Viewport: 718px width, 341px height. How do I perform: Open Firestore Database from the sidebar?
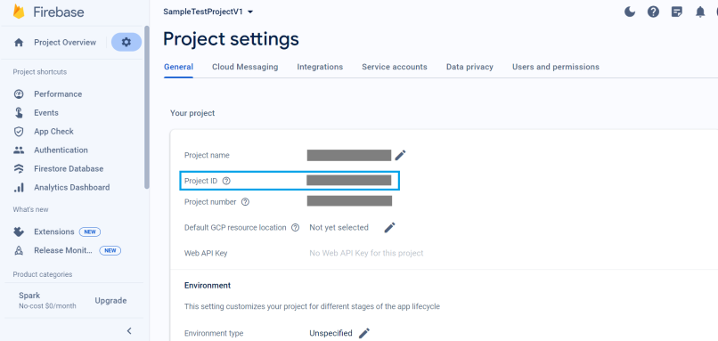click(x=69, y=168)
